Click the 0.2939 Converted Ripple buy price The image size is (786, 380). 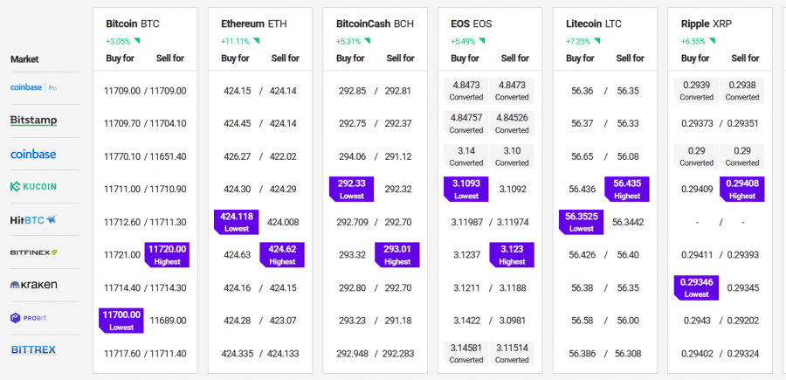(696, 91)
